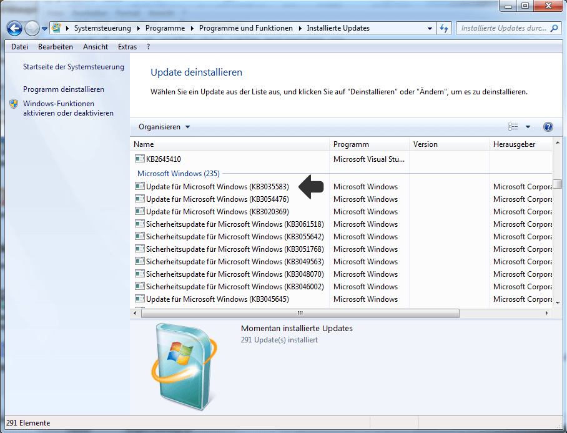567x433 pixels.
Task: Select Sicherheitsupdate KB3046002
Action: pyautogui.click(x=235, y=287)
